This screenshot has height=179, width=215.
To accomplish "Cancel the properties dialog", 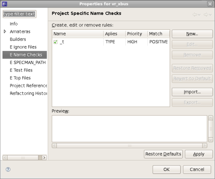I will click(x=197, y=170).
